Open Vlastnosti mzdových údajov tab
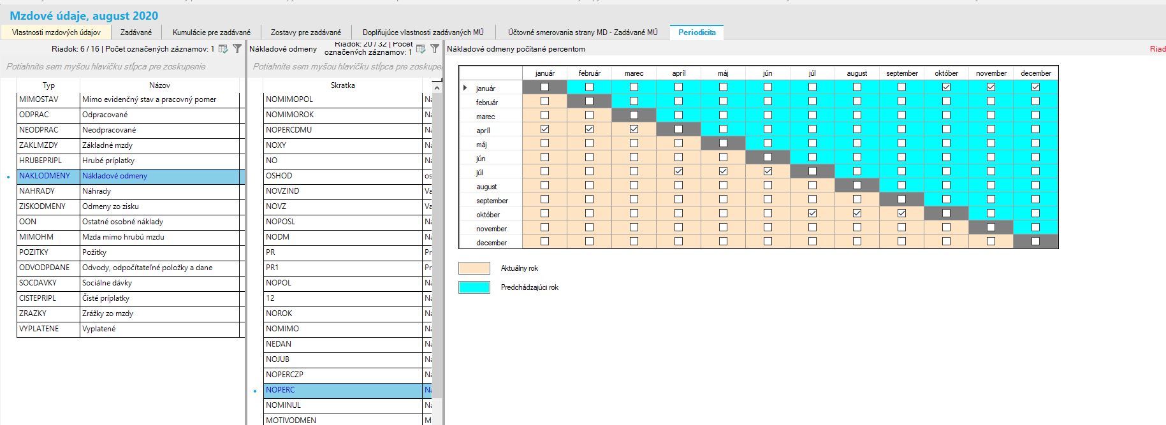 tap(56, 32)
